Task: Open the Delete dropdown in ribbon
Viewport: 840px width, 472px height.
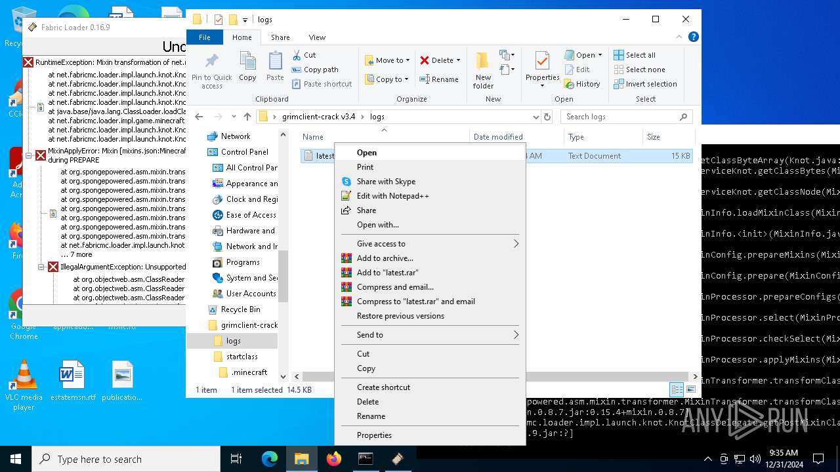Action: (x=440, y=60)
